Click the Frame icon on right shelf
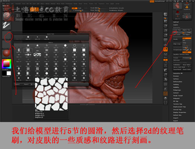 (x=165, y=66)
